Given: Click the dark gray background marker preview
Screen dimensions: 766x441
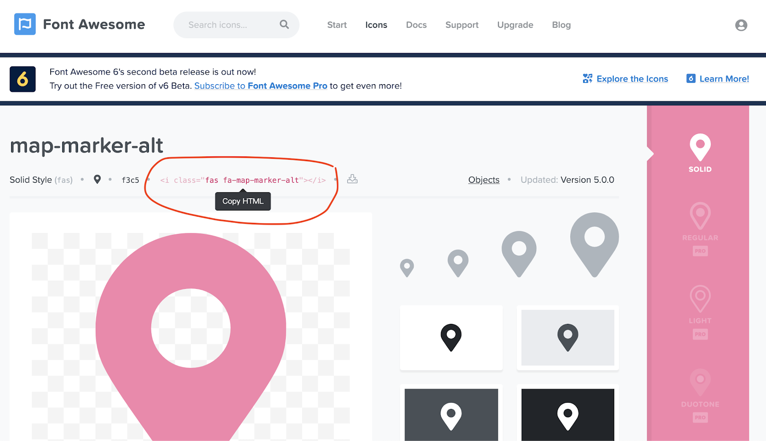Looking at the screenshot, I should coord(451,414).
